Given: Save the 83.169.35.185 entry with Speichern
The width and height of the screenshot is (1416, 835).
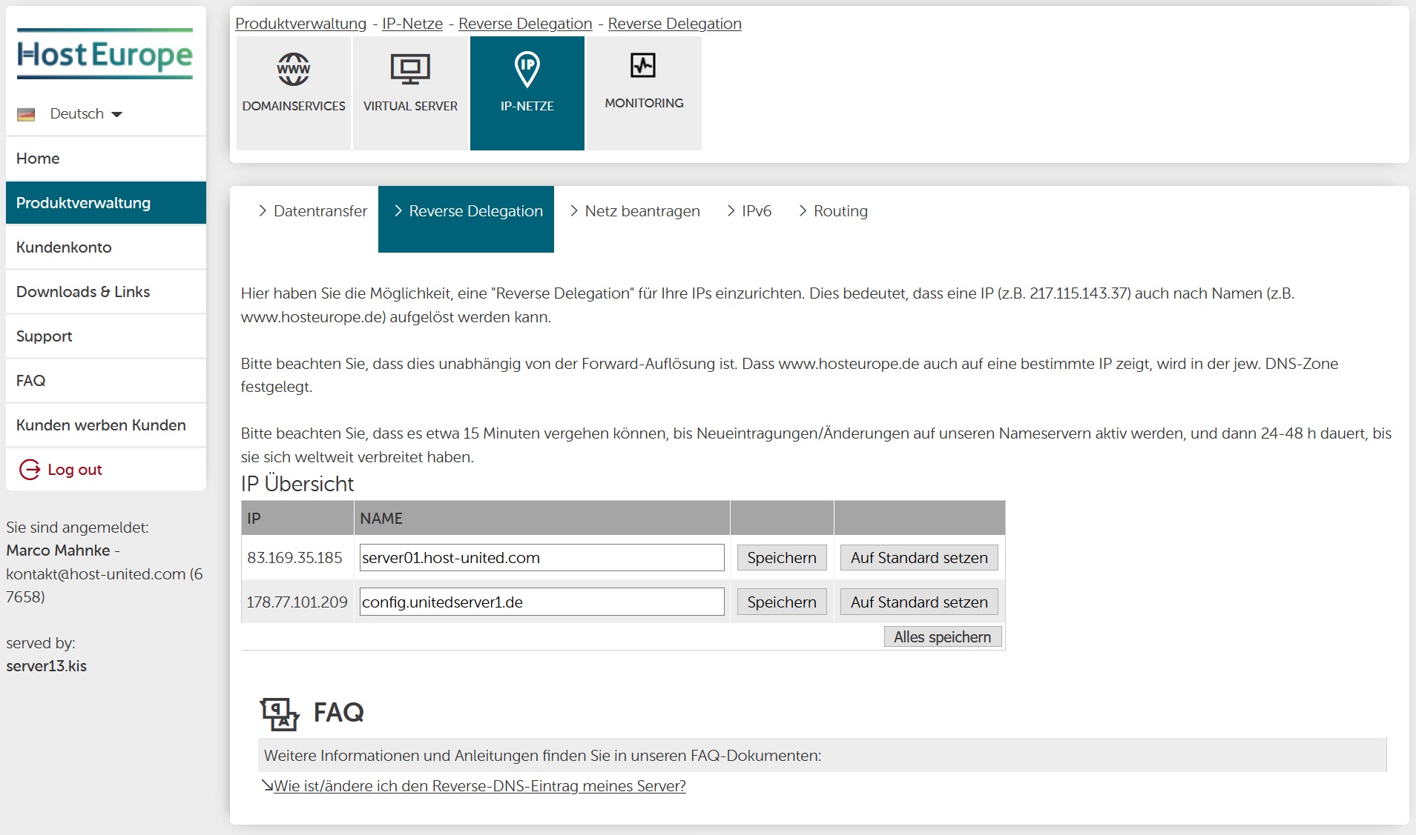Looking at the screenshot, I should [781, 558].
